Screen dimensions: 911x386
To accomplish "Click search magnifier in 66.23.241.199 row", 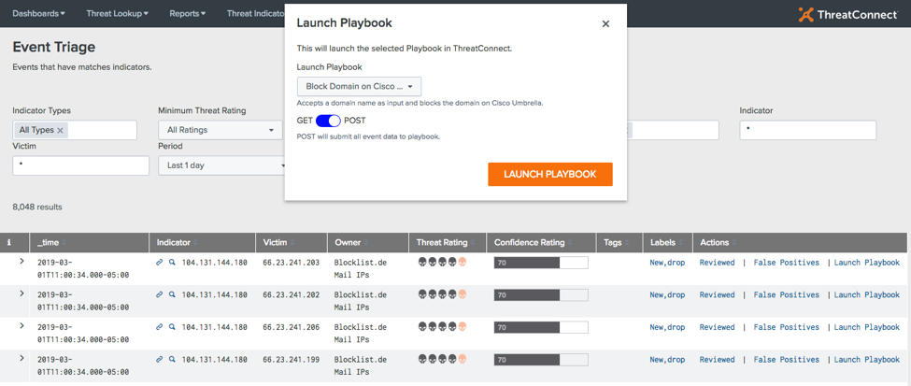I will pyautogui.click(x=172, y=360).
